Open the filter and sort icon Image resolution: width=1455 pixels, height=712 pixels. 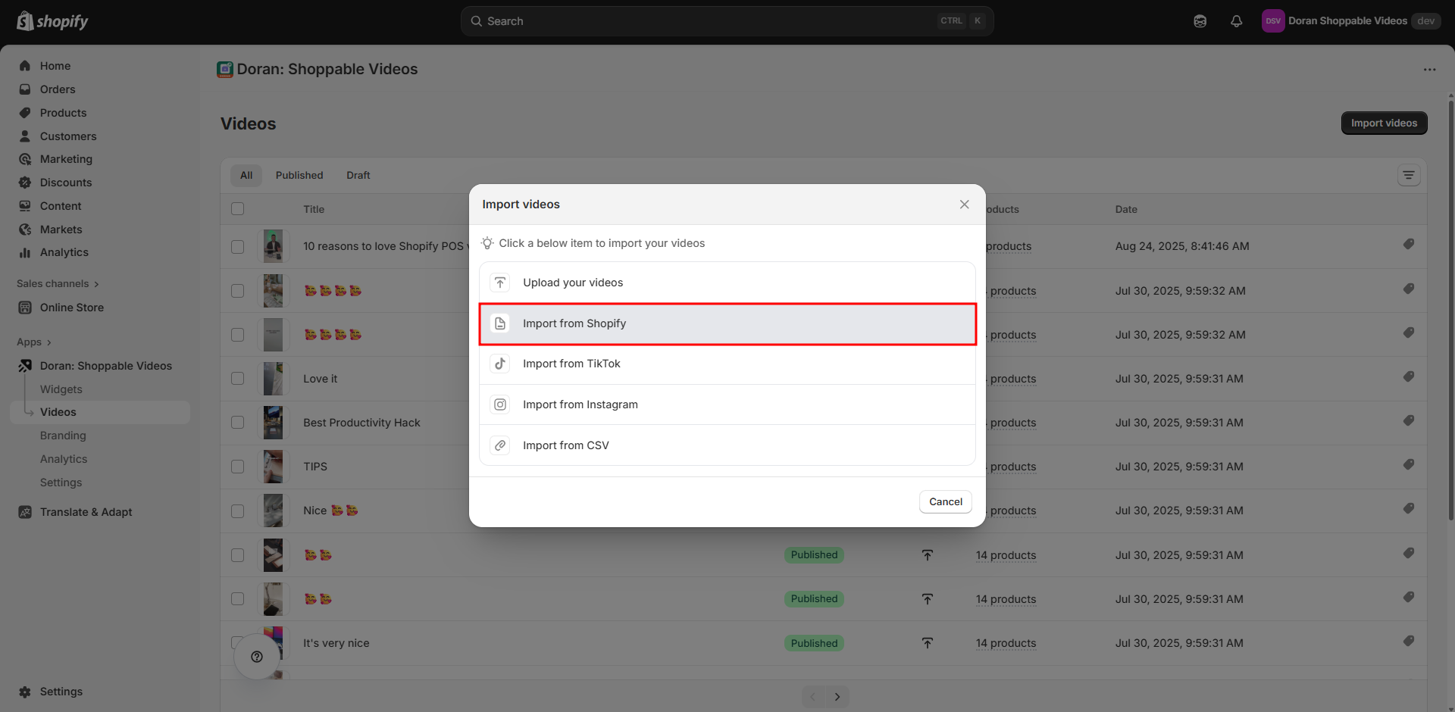[1409, 176]
